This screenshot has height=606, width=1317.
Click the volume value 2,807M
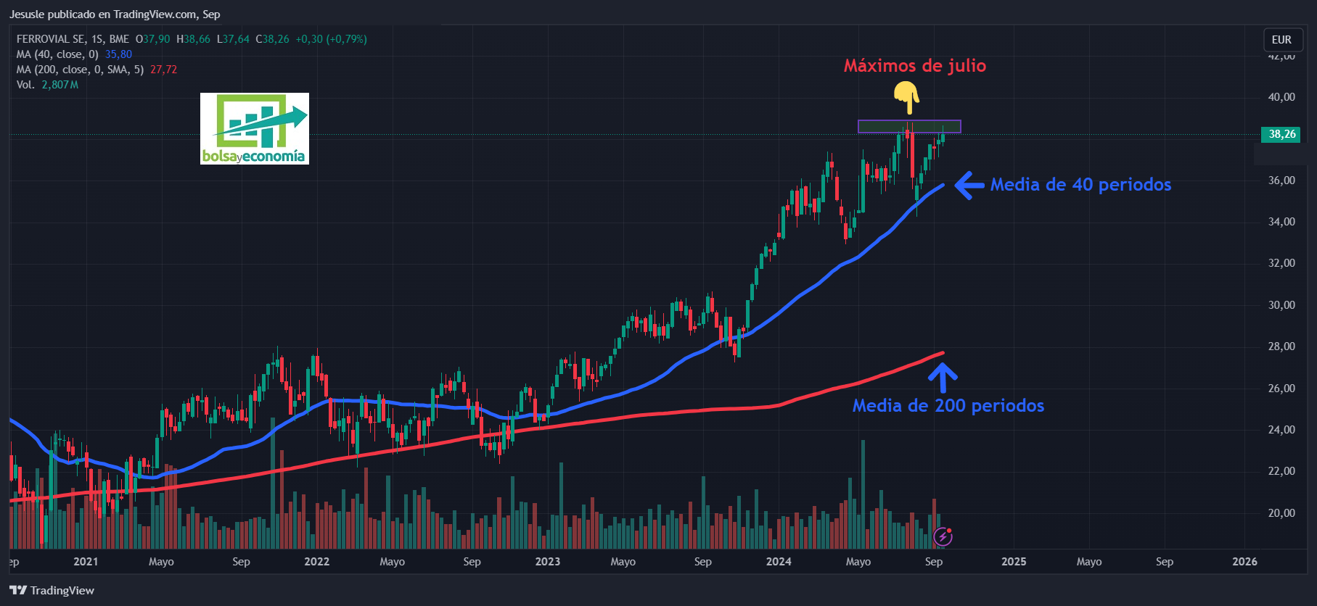point(60,85)
